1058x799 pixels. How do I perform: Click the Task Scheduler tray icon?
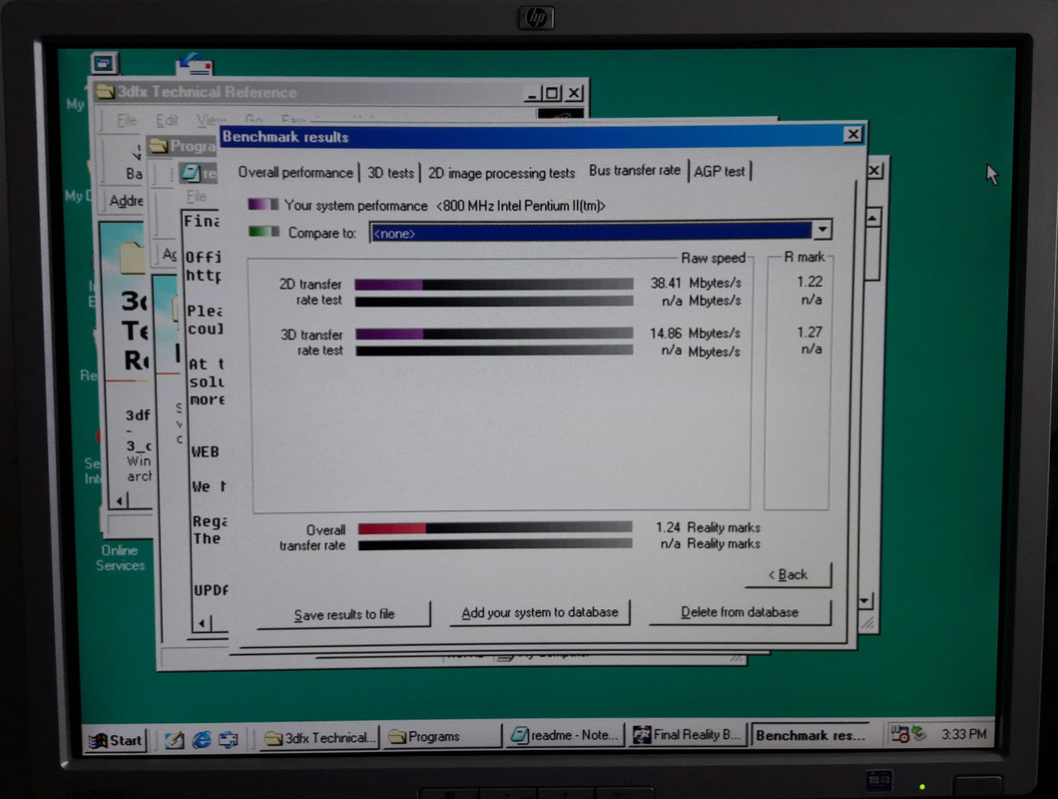pyautogui.click(x=899, y=734)
